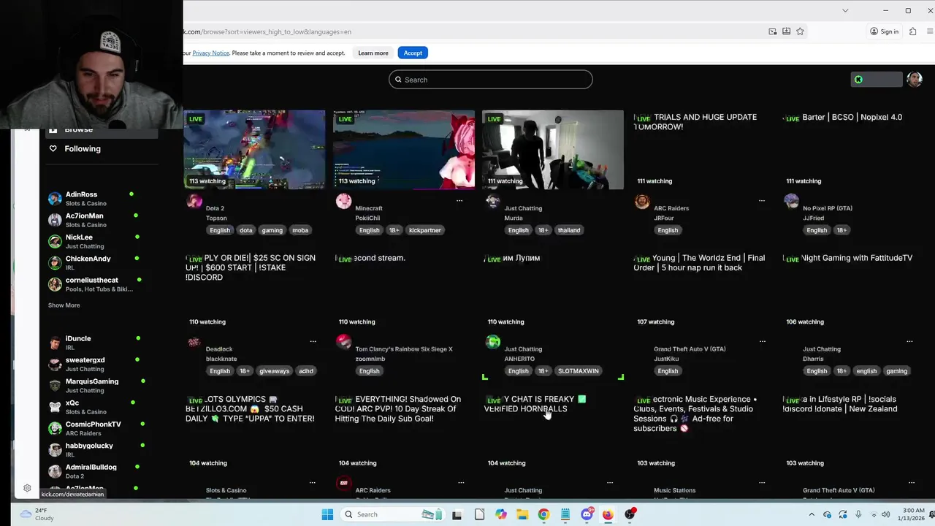The image size is (935, 526).
Task: Click the sidebar settings gear icon
Action: tap(27, 488)
